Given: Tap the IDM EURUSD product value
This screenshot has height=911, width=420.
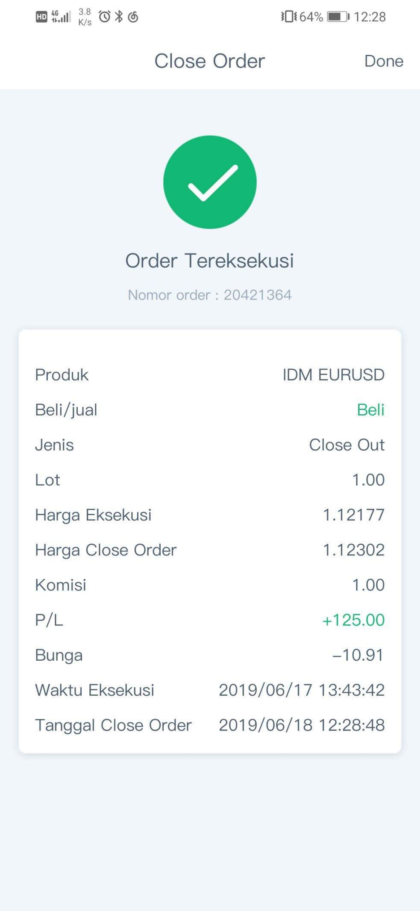Looking at the screenshot, I should (x=334, y=375).
